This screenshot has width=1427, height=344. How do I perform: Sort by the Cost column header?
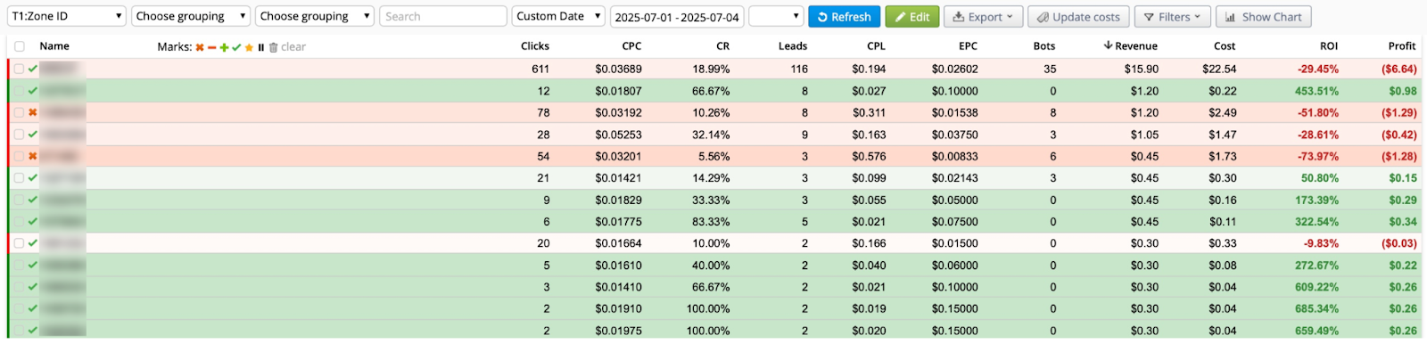click(1225, 46)
